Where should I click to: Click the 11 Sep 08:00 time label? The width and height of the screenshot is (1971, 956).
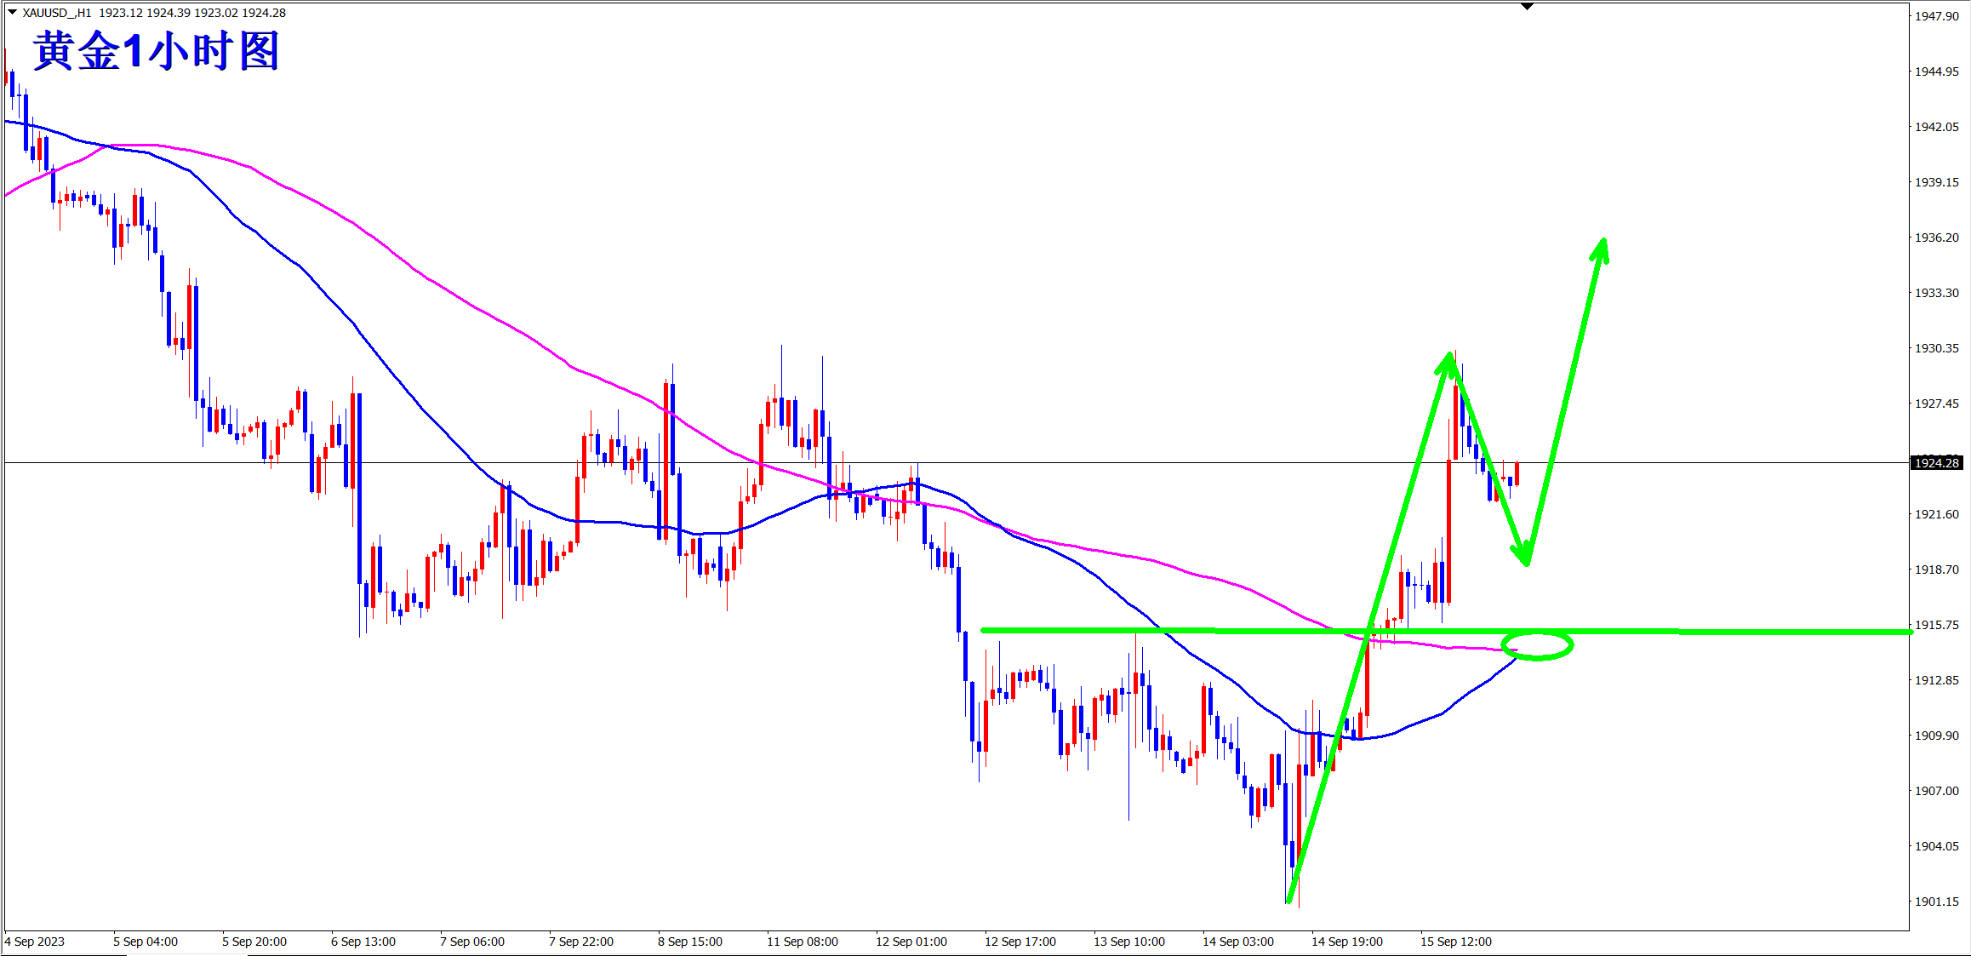click(x=802, y=942)
